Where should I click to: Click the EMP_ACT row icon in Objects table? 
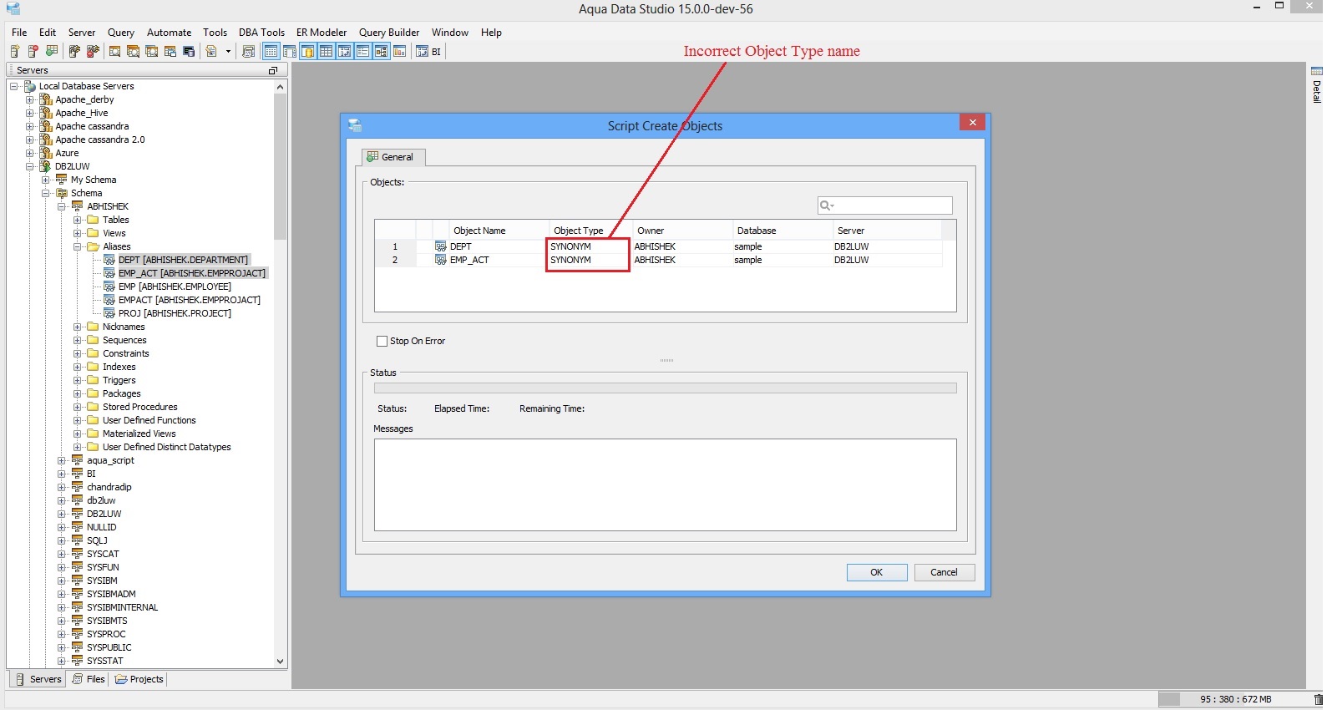(441, 260)
